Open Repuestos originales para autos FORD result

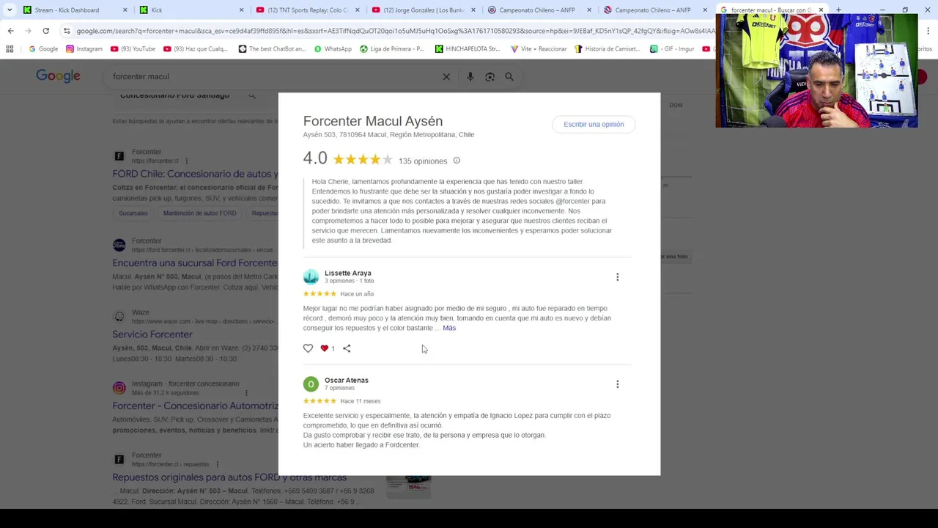229,477
